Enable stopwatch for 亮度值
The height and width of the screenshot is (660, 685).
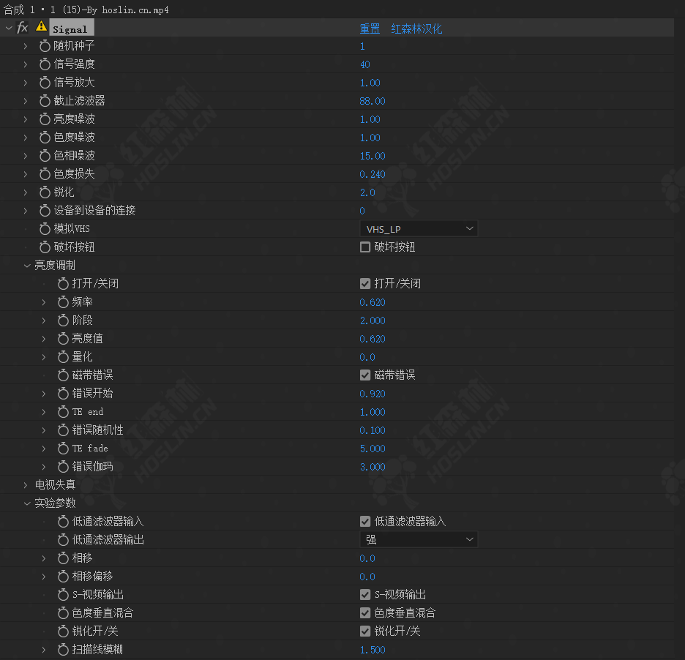click(63, 339)
